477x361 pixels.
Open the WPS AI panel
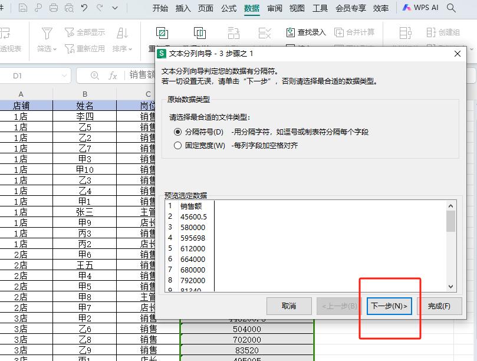coord(420,8)
